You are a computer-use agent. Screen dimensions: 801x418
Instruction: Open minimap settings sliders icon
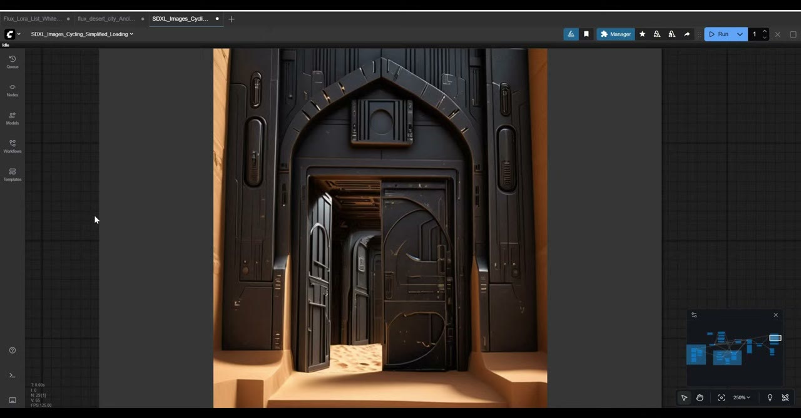[694, 315]
